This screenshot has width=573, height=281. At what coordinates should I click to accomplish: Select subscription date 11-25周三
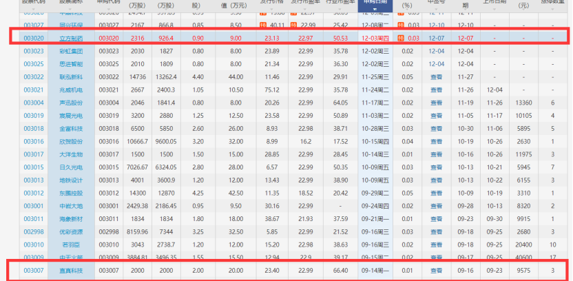click(x=375, y=76)
